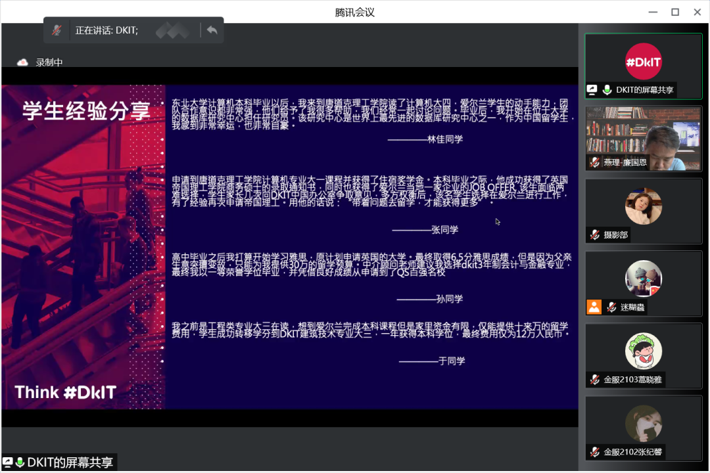
Task: Click muted mic icon beside 燕理-廉国恩
Action: [x=594, y=162]
